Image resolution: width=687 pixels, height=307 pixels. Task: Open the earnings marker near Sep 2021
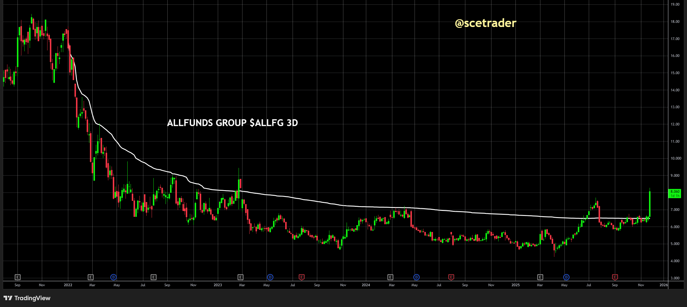point(18,277)
